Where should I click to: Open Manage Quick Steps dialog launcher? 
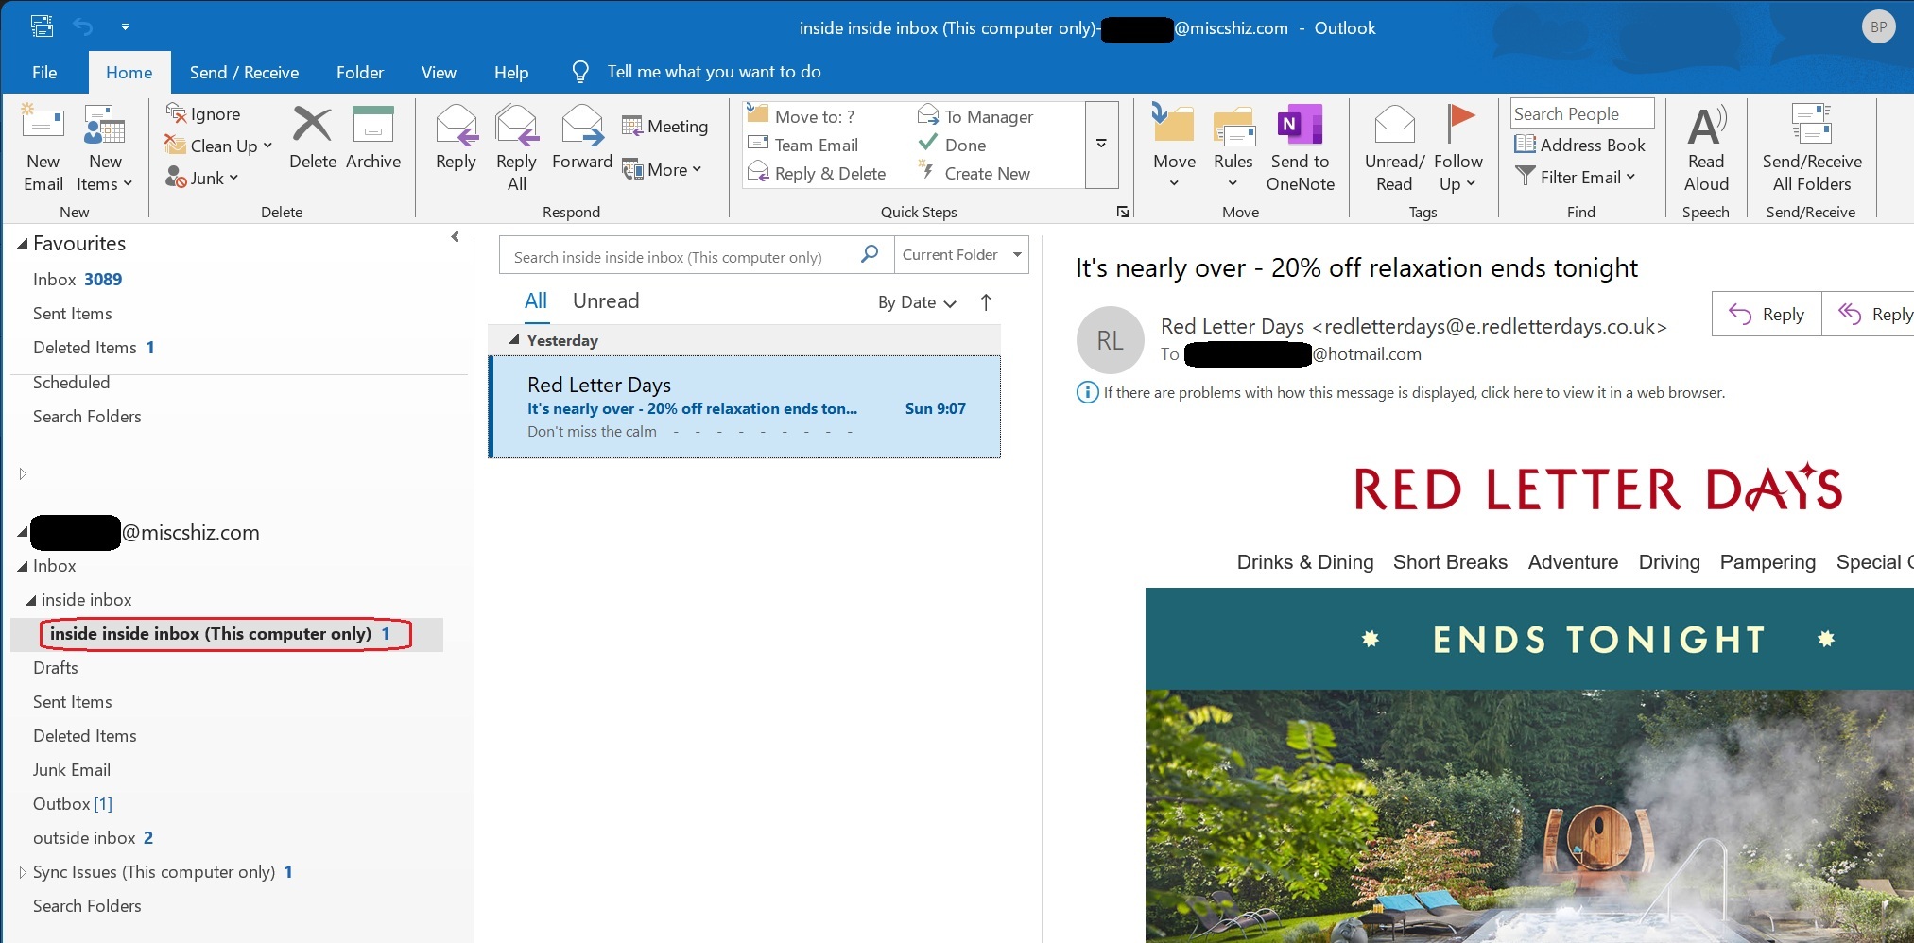[1122, 212]
